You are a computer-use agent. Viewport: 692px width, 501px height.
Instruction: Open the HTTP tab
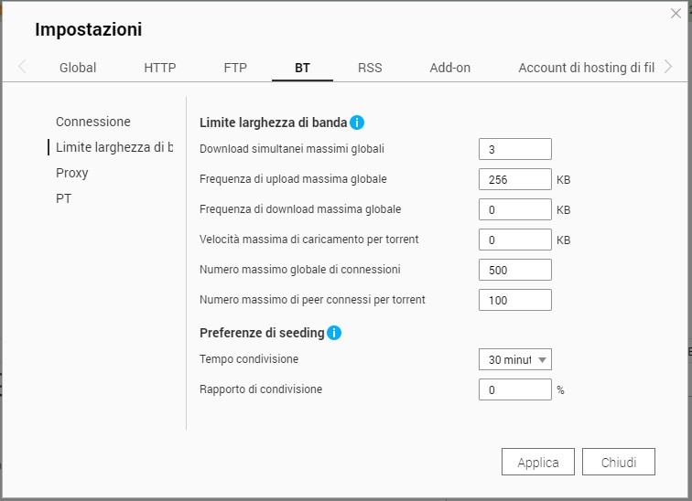160,68
